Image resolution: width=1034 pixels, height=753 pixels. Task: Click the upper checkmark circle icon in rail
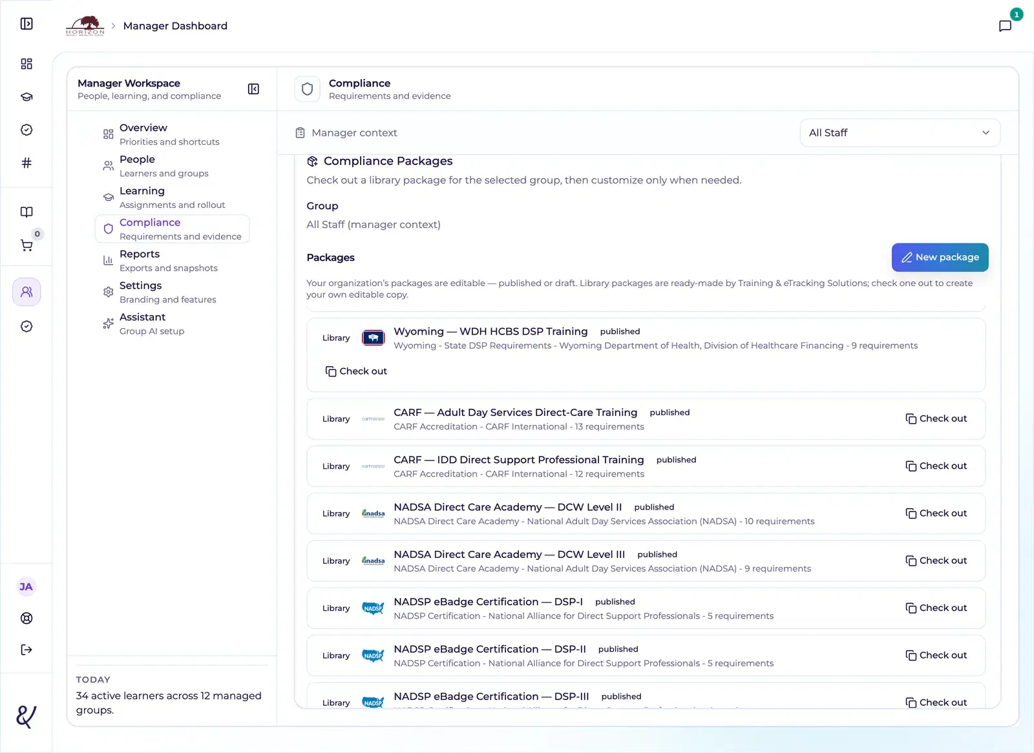tap(26, 130)
